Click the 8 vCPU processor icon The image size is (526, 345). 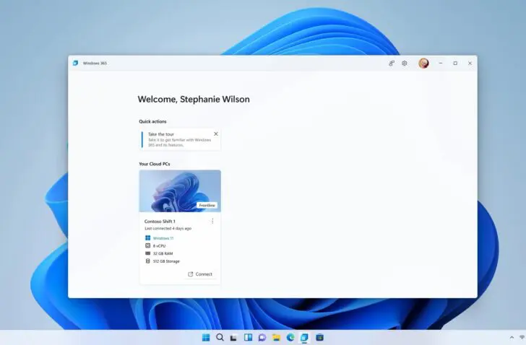[x=147, y=245]
